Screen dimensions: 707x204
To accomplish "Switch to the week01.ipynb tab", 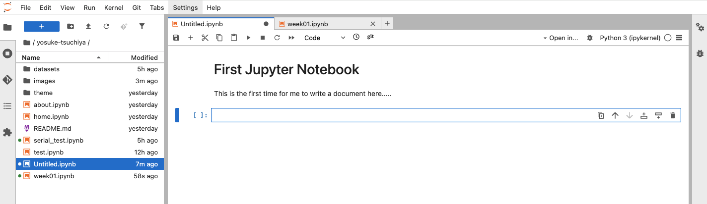I will [x=307, y=24].
